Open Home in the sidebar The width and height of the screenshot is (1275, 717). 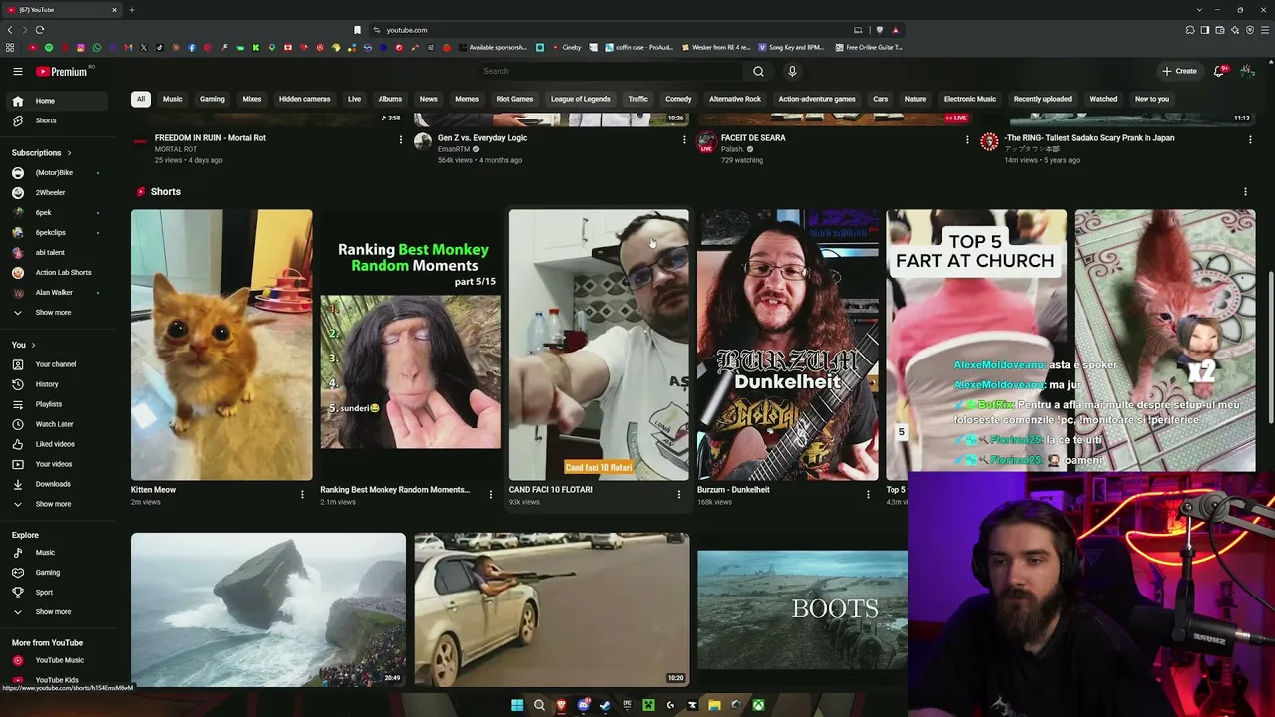tap(58, 101)
